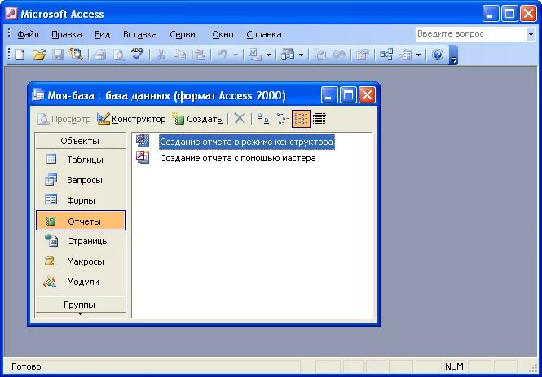This screenshot has width=542, height=377.
Task: Click the Конструктор button
Action: (131, 119)
